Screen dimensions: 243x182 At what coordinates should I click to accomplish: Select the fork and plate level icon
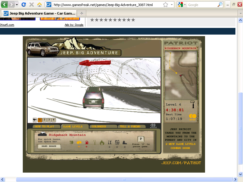71,142
